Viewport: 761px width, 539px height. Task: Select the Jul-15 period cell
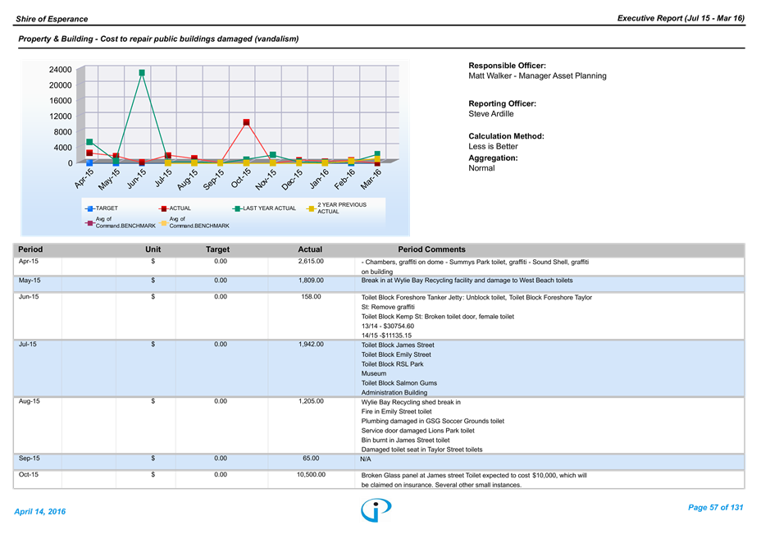point(28,344)
